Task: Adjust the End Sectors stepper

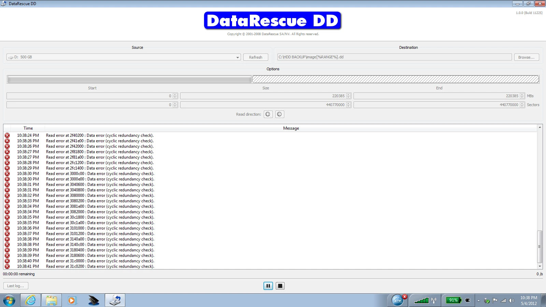Action: click(x=522, y=105)
